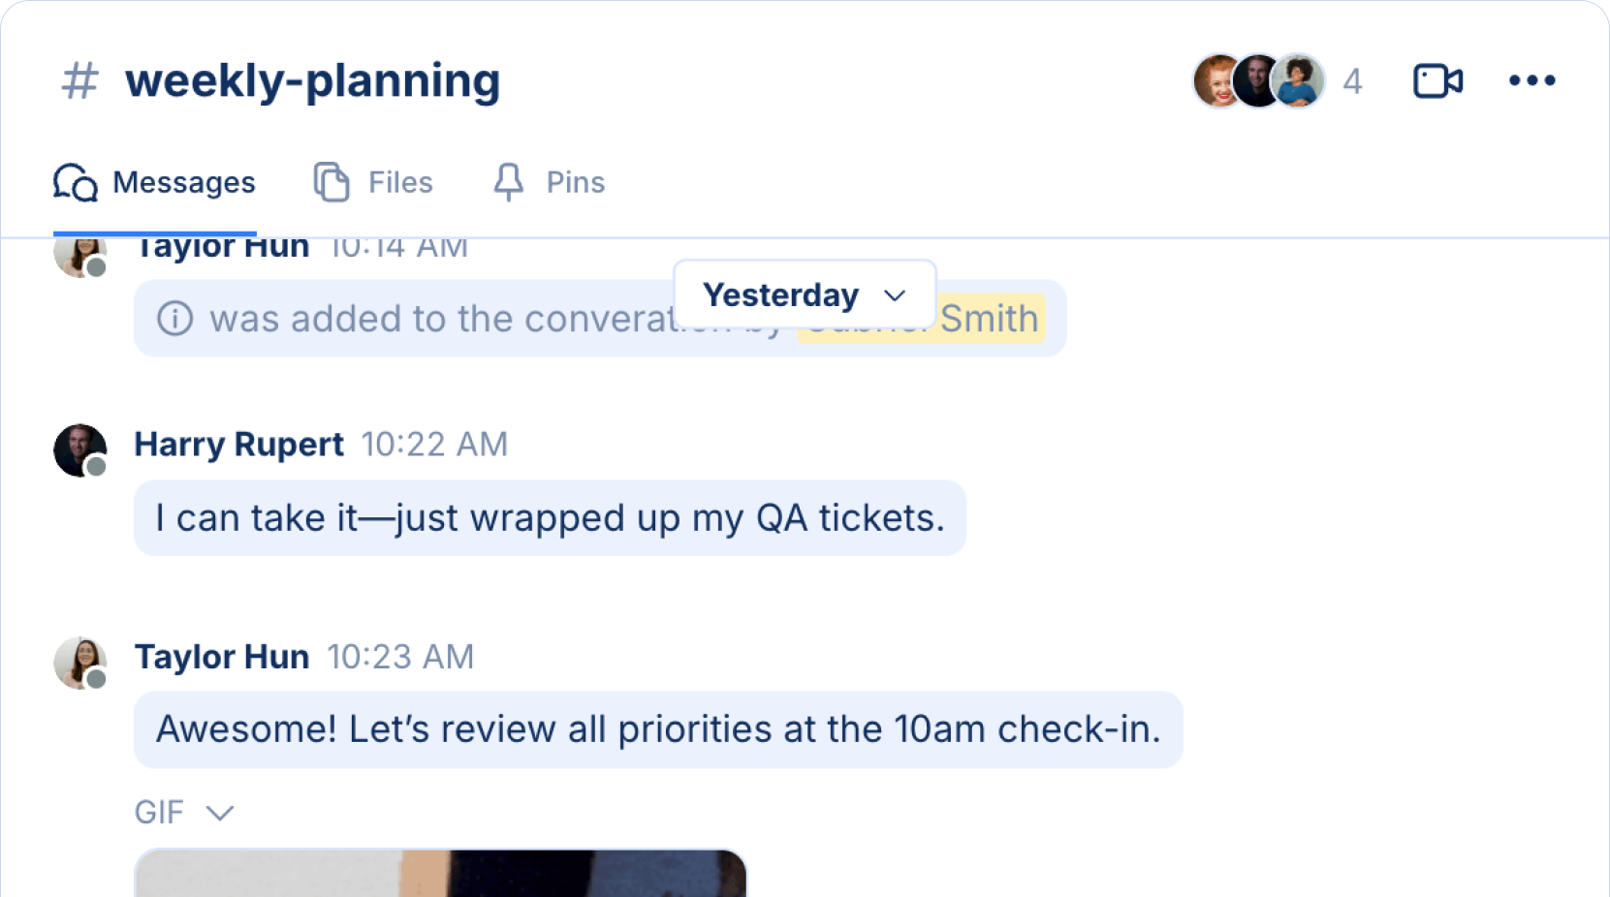
Task: Switch to the Pins tab
Action: [x=549, y=182]
